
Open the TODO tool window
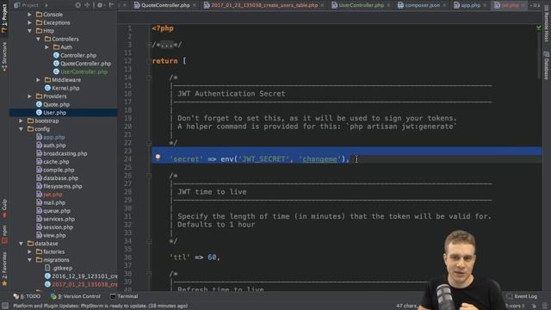pos(27,296)
